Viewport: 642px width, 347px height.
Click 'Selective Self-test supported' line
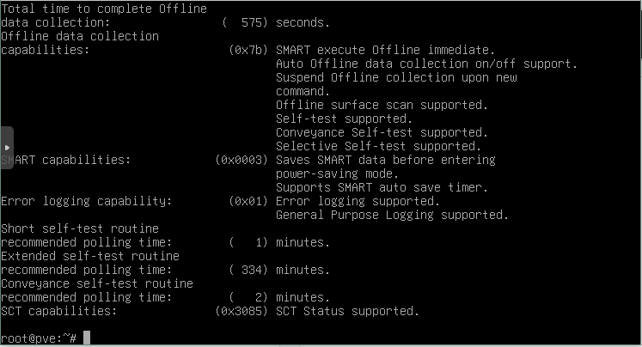pyautogui.click(x=377, y=146)
